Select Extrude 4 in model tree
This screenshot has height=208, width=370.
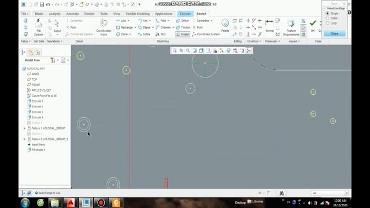point(35,117)
